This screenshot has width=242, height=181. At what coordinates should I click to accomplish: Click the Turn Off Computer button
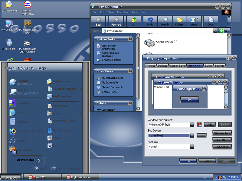click(x=65, y=169)
